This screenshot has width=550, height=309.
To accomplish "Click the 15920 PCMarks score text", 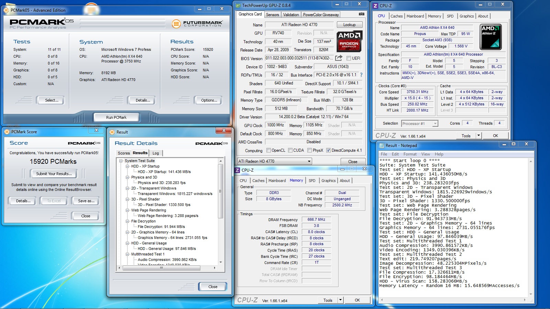I will [53, 161].
